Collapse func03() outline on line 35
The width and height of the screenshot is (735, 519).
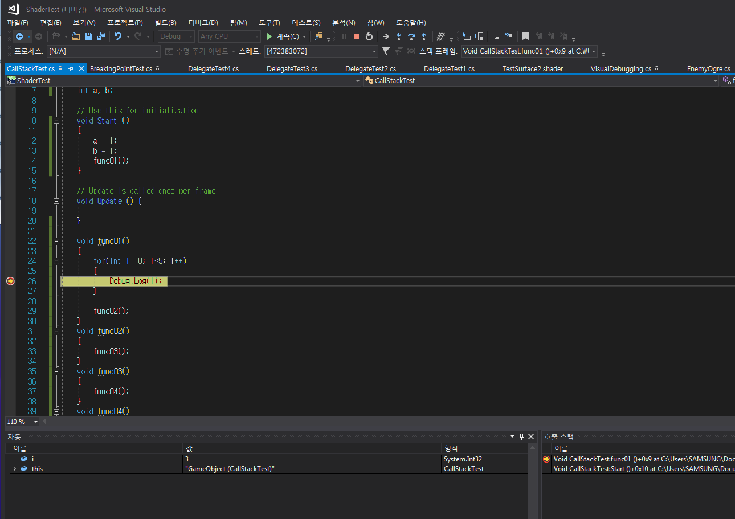click(x=56, y=371)
